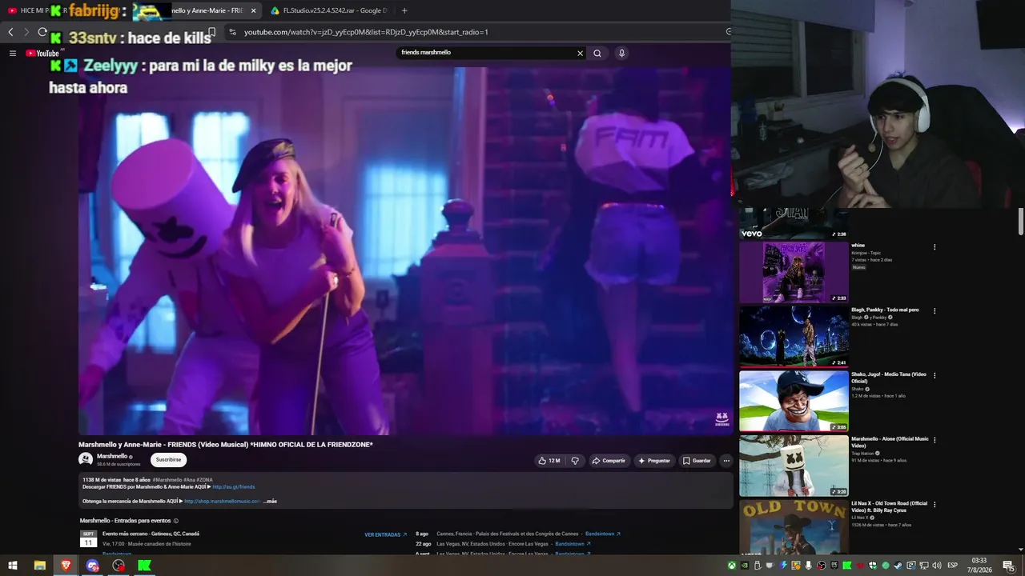Open the NVIDIA tray icon
The width and height of the screenshot is (1025, 576).
click(745, 566)
